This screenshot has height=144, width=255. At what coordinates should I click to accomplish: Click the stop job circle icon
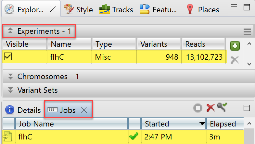pyautogui.click(x=198, y=109)
